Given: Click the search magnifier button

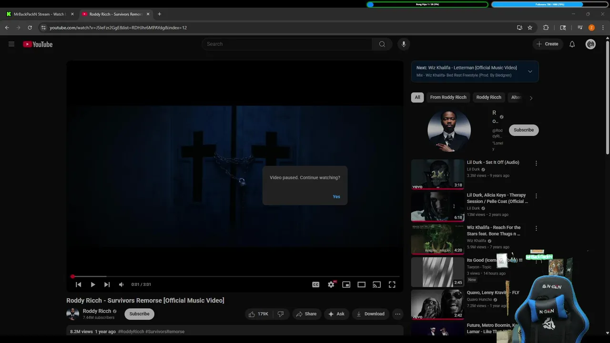Looking at the screenshot, I should pos(382,44).
